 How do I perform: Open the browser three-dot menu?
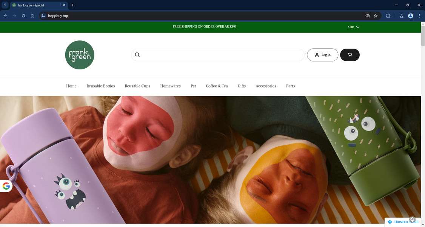tap(419, 16)
